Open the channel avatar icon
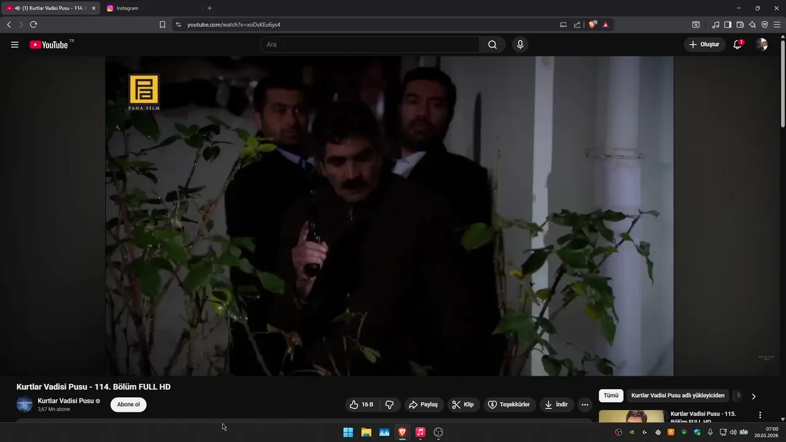The height and width of the screenshot is (442, 786). point(25,405)
